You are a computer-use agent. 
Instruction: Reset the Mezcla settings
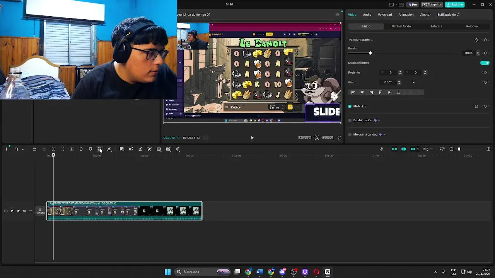(x=476, y=106)
